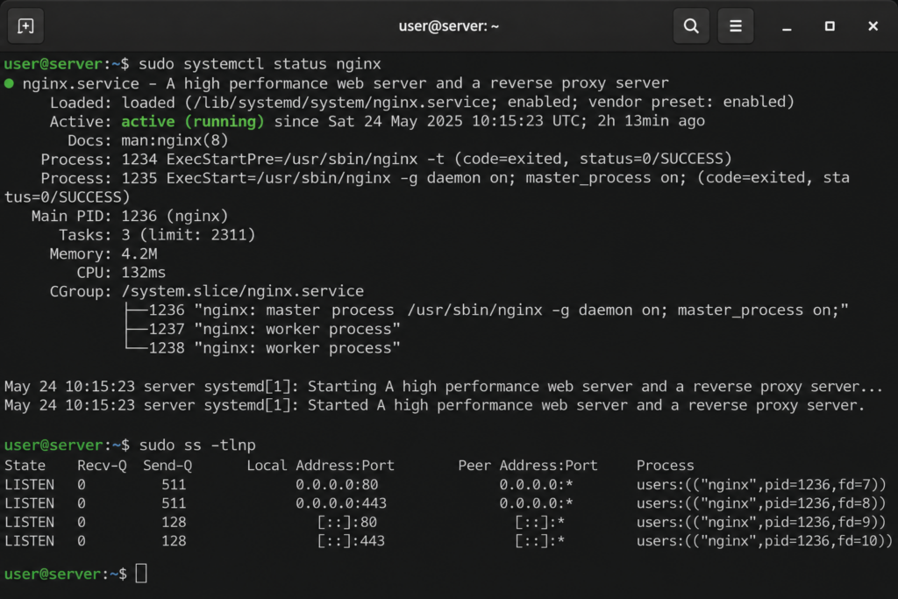The image size is (898, 599).
Task: Click the Process column header
Action: click(x=665, y=466)
